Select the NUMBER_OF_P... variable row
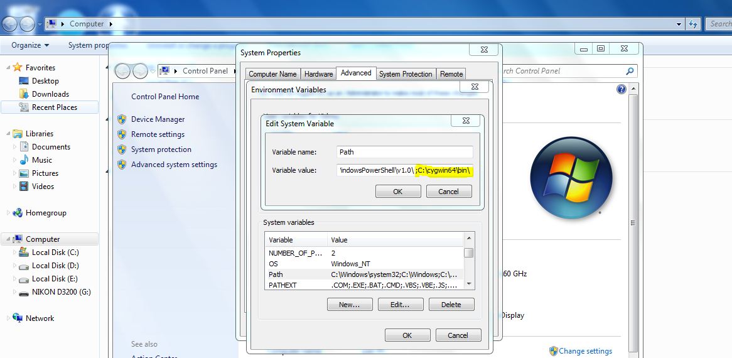732x358 pixels. (365, 253)
